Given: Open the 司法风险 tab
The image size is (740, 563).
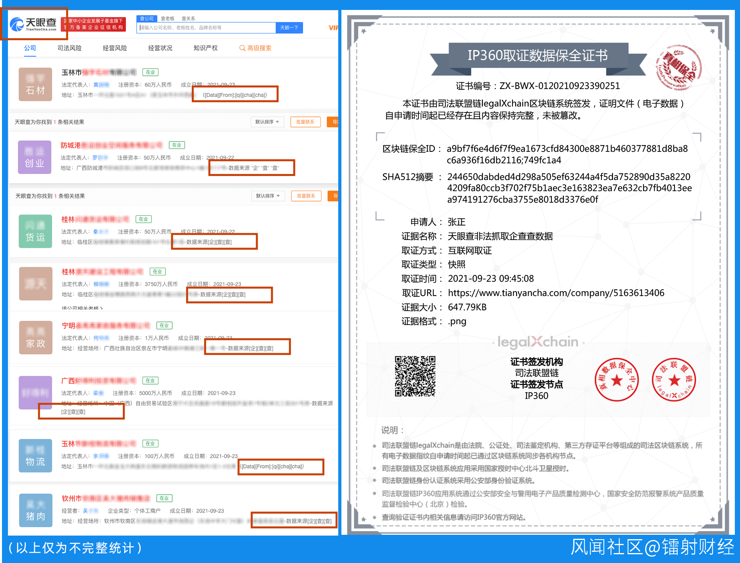Looking at the screenshot, I should [x=69, y=48].
